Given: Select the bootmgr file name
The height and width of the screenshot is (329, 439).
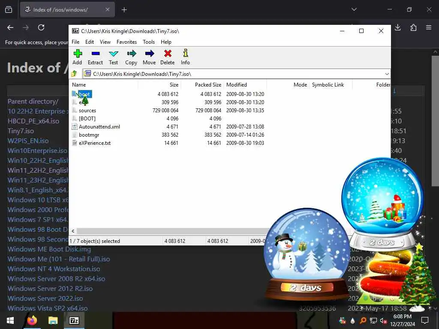Looking at the screenshot, I should pyautogui.click(x=89, y=135).
